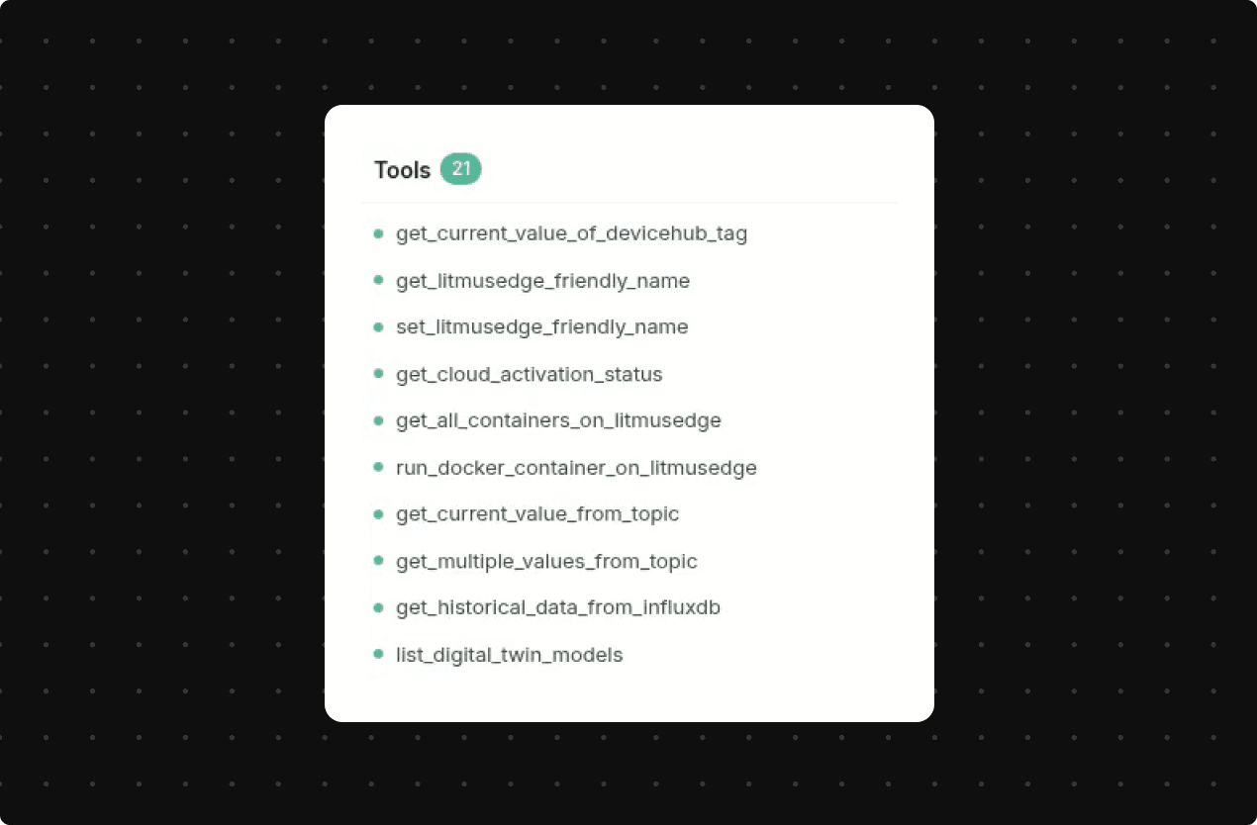The image size is (1257, 825).
Task: Click the Tools heading label
Action: [402, 169]
